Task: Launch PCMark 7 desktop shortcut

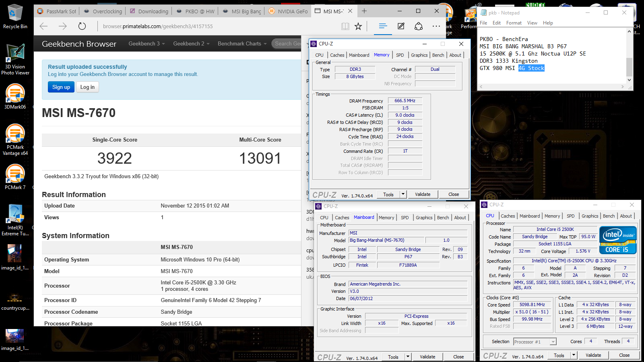Action: [x=15, y=177]
